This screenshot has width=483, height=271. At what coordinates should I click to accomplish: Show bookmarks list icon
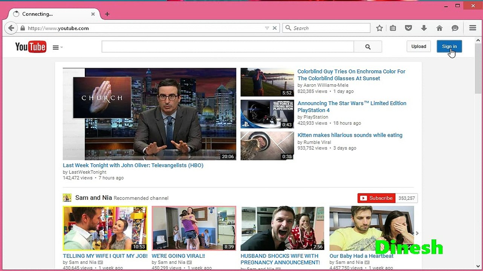pyautogui.click(x=393, y=28)
